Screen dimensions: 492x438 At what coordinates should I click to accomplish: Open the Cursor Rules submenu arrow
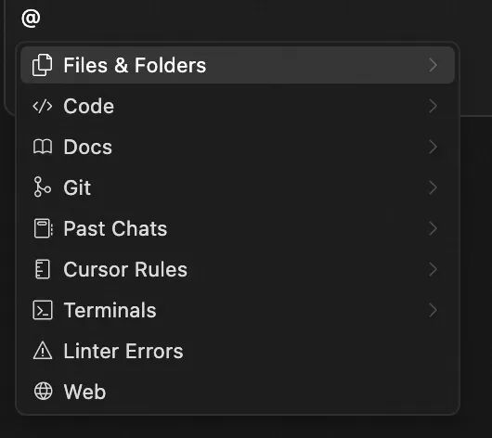pos(433,269)
